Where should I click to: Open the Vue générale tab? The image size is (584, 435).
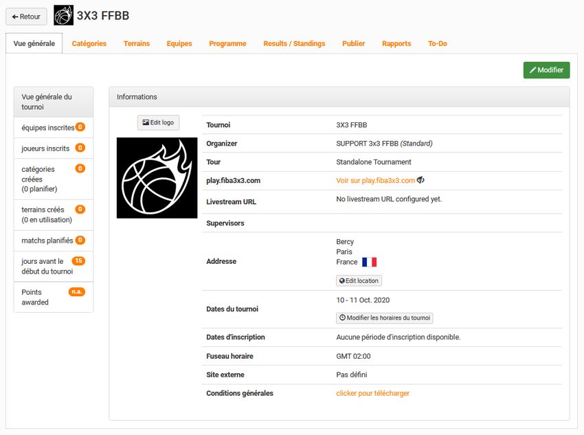tap(34, 43)
